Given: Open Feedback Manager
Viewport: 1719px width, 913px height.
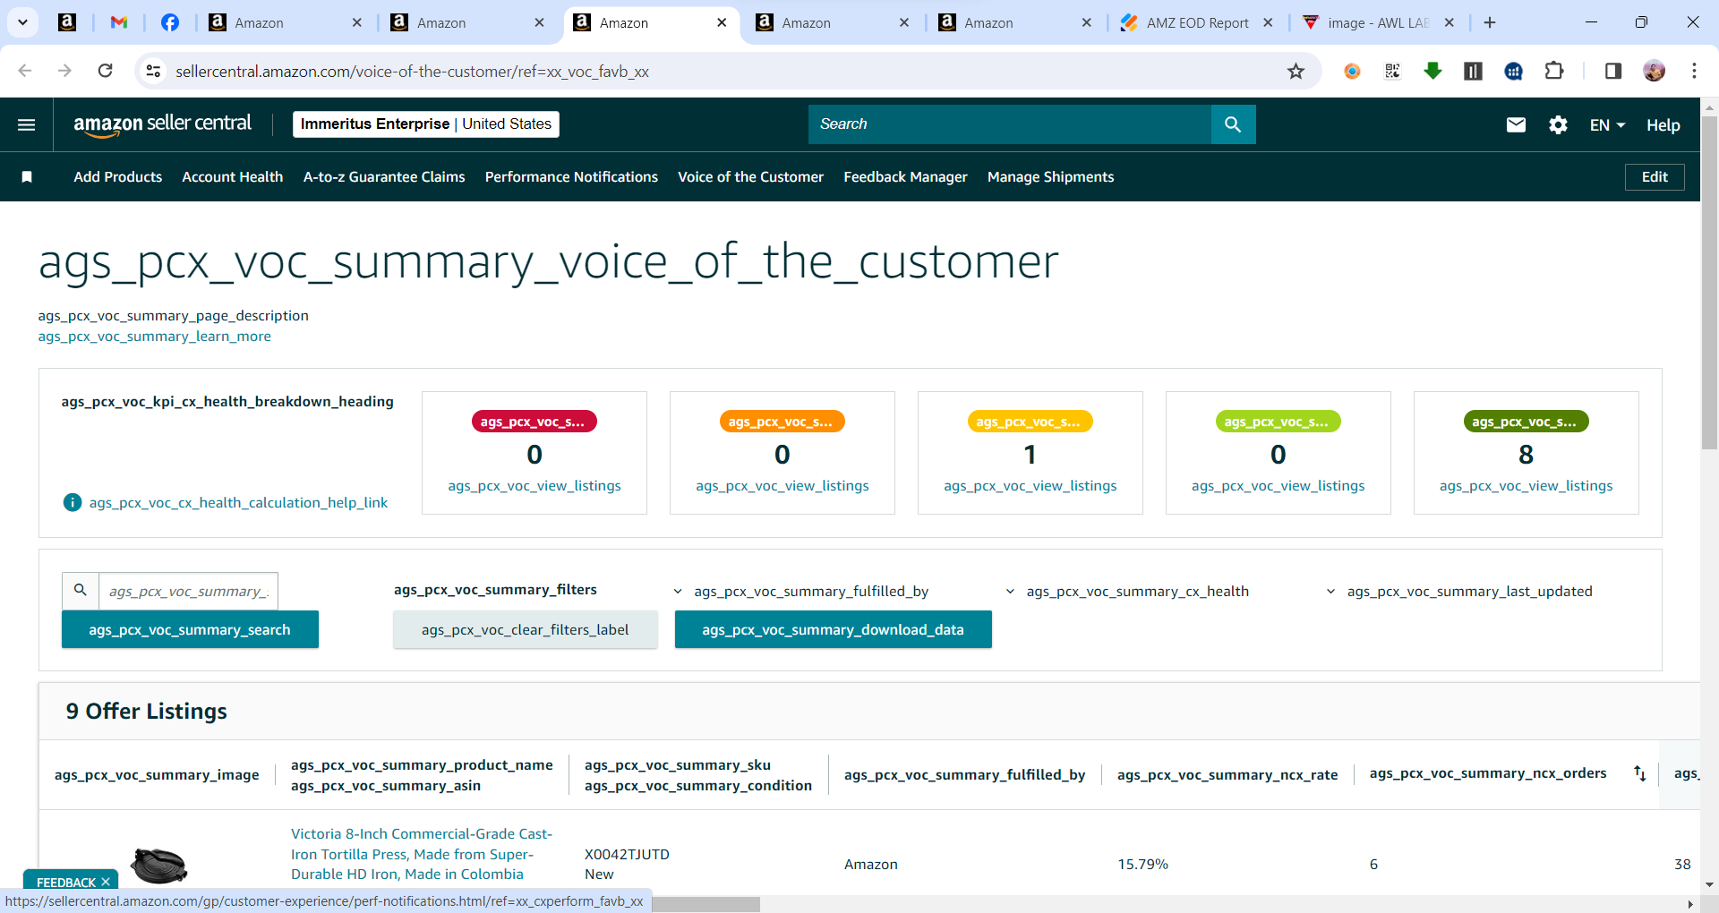Looking at the screenshot, I should [x=905, y=177].
